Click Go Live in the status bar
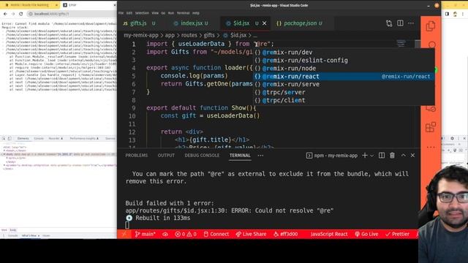Screen dimensions: 468x263 click(366, 234)
